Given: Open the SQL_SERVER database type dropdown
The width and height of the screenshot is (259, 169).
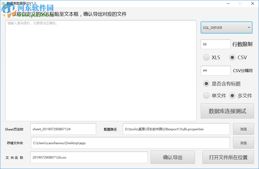Looking at the screenshot, I should click(x=226, y=27).
